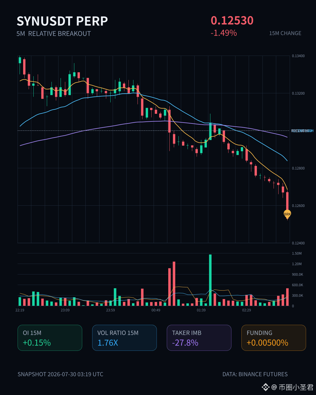Click the FUNDING card
Screen dimensions: 316x395
pos(274,338)
